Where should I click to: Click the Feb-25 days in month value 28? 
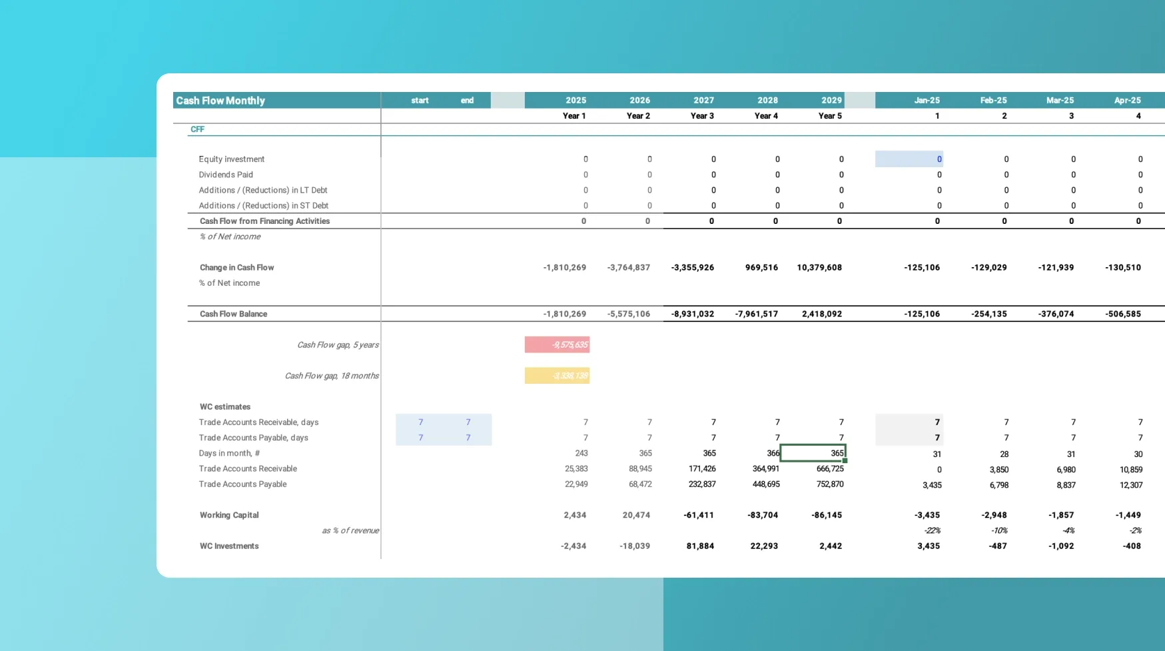point(1004,454)
